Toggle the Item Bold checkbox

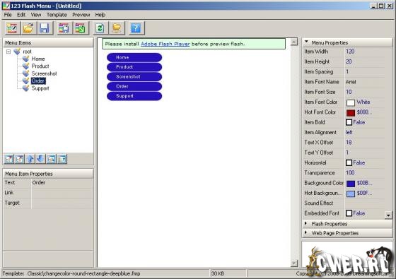tap(349, 122)
